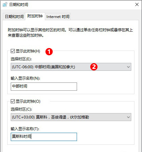Click the 选择时区(C) label

[x=21, y=109]
